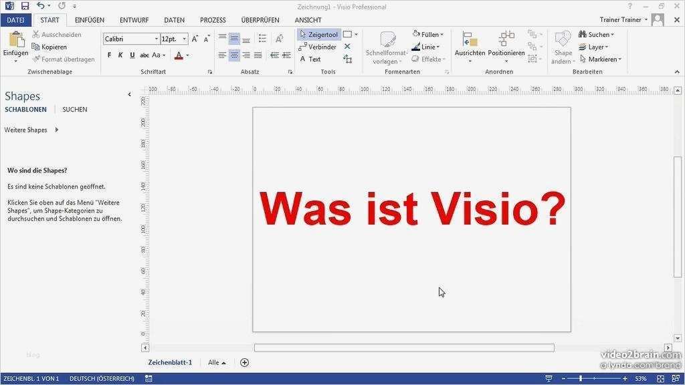The height and width of the screenshot is (385, 685).
Task: Select the rectangle shape tool
Action: tap(347, 34)
